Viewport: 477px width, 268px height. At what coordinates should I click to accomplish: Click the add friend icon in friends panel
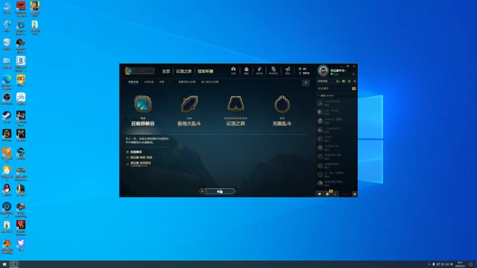(337, 81)
